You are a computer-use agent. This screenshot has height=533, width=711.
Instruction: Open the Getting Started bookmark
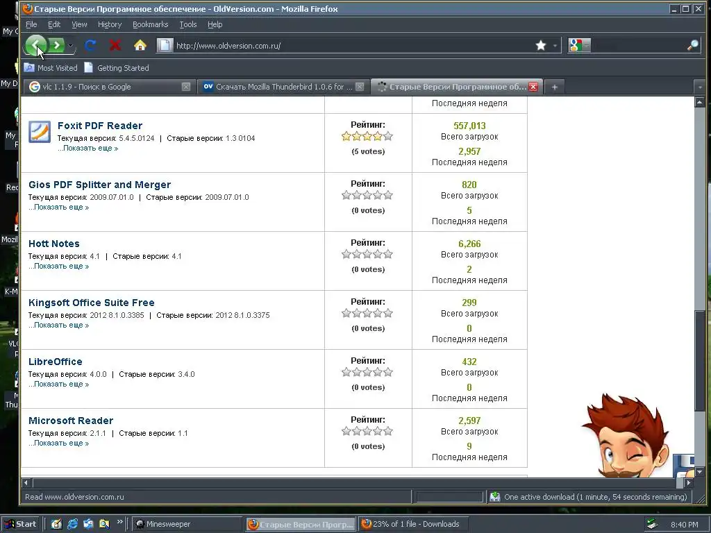click(x=117, y=68)
